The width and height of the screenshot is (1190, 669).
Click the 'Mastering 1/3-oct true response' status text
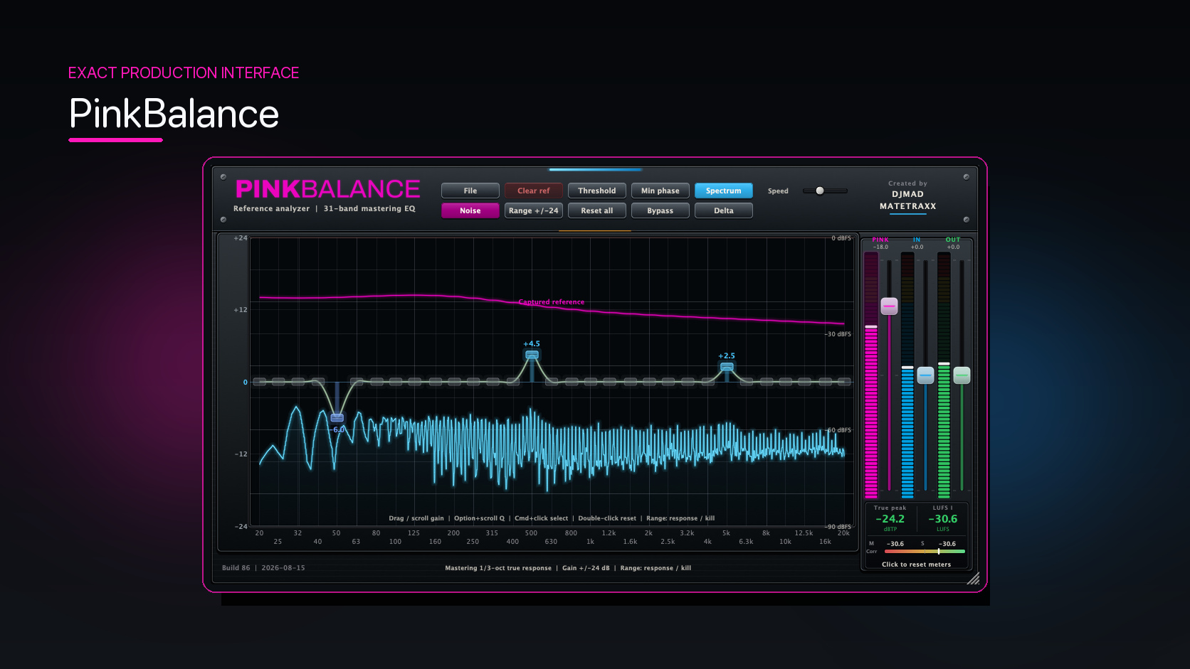(x=498, y=568)
